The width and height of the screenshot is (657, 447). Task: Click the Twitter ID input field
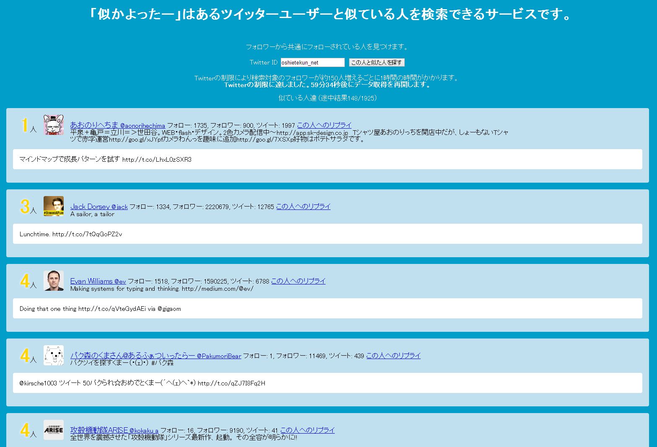313,62
